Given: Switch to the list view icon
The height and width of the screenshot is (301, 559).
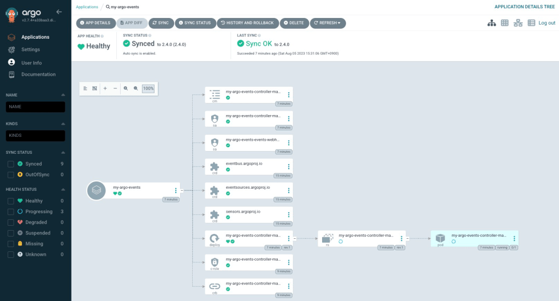Looking at the screenshot, I should [531, 23].
